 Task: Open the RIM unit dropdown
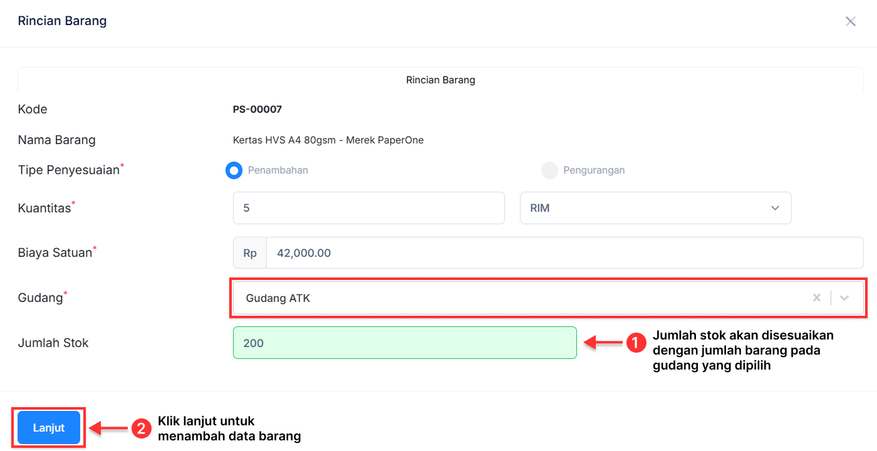(655, 208)
